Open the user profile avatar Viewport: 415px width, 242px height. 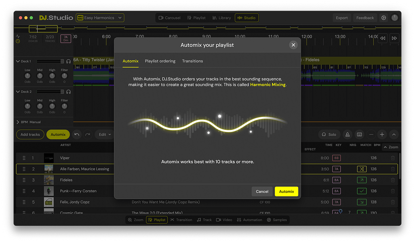click(394, 18)
